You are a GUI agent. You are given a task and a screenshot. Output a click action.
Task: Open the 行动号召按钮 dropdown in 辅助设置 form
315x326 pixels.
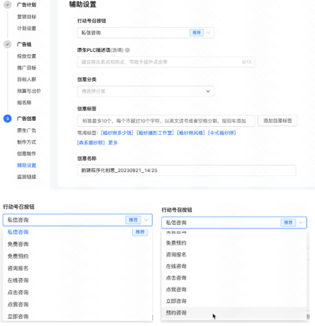click(x=146, y=33)
